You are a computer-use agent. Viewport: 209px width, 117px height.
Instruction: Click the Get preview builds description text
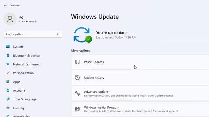click(131, 111)
